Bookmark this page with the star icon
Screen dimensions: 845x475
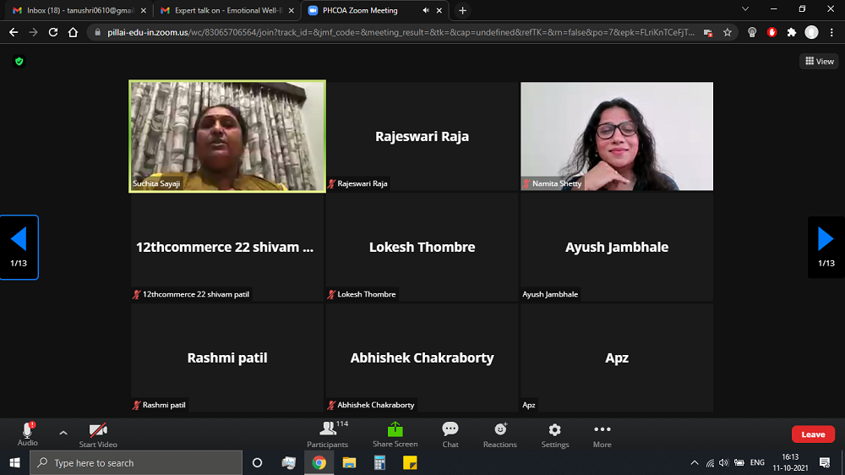pyautogui.click(x=728, y=32)
